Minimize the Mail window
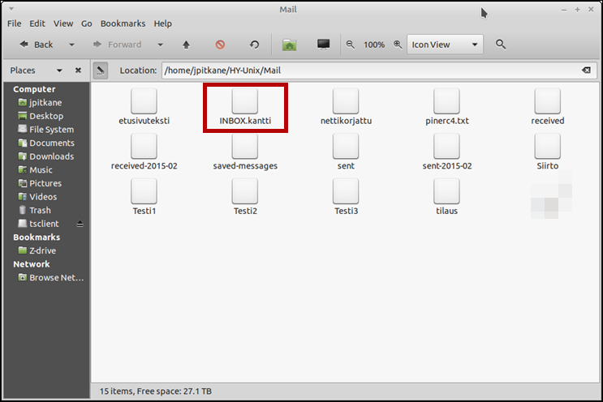 pyautogui.click(x=564, y=10)
